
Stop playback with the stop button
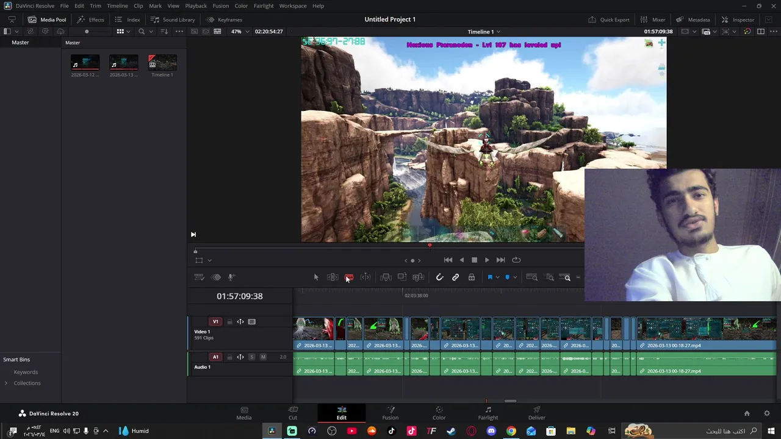tap(474, 260)
